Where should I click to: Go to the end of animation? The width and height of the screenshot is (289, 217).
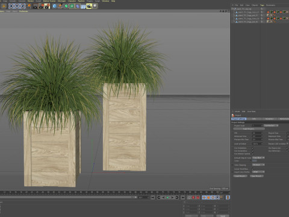tap(183, 198)
